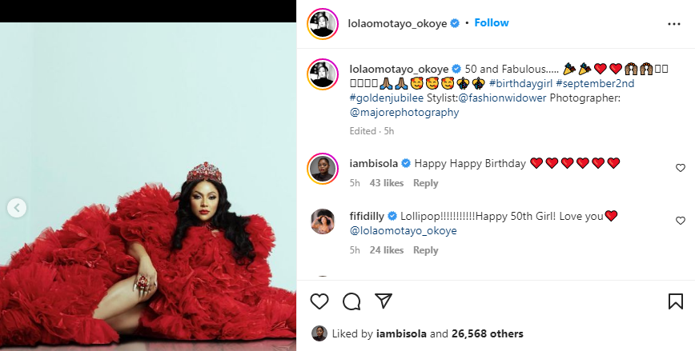Open the comment bubble icon
The image size is (695, 351).
(x=352, y=301)
